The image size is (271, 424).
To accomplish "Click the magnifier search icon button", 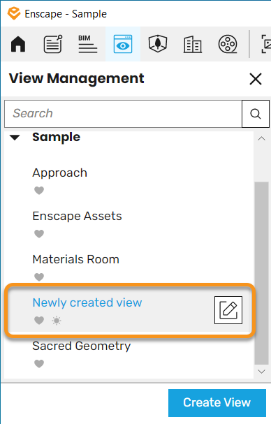I will tap(256, 114).
